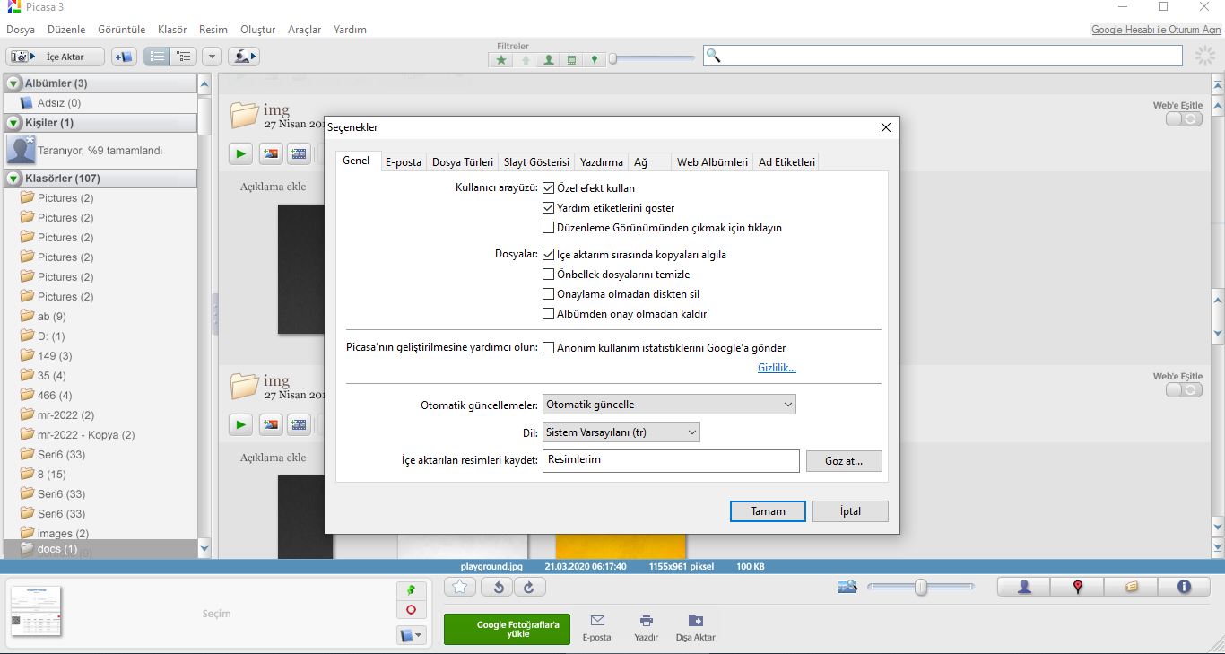The image size is (1225, 654).
Task: Click the search box at top
Action: coord(943,56)
